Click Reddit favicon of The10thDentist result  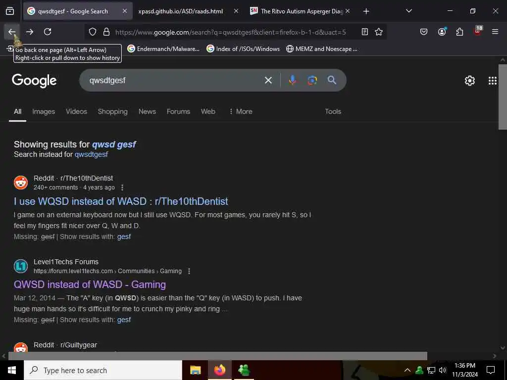(21, 183)
